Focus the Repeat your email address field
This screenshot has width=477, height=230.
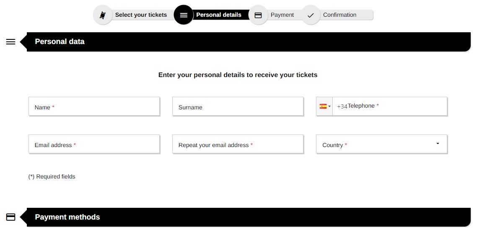click(238, 144)
